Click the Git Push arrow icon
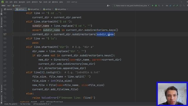The height and width of the screenshot is (106, 188). 177,6
